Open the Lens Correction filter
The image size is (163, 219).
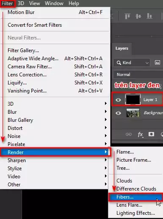click(x=55, y=75)
